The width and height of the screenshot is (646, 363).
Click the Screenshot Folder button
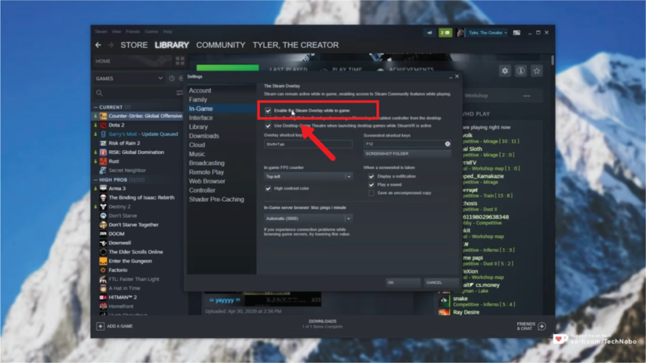(x=407, y=154)
